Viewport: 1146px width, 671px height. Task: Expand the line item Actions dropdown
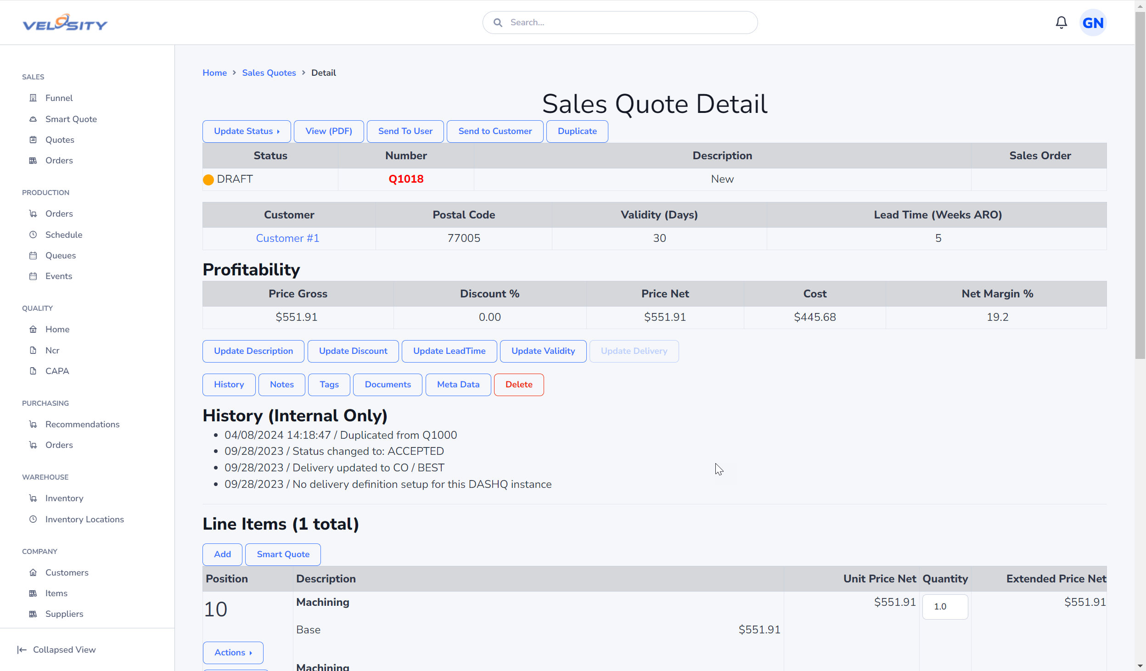click(x=233, y=652)
